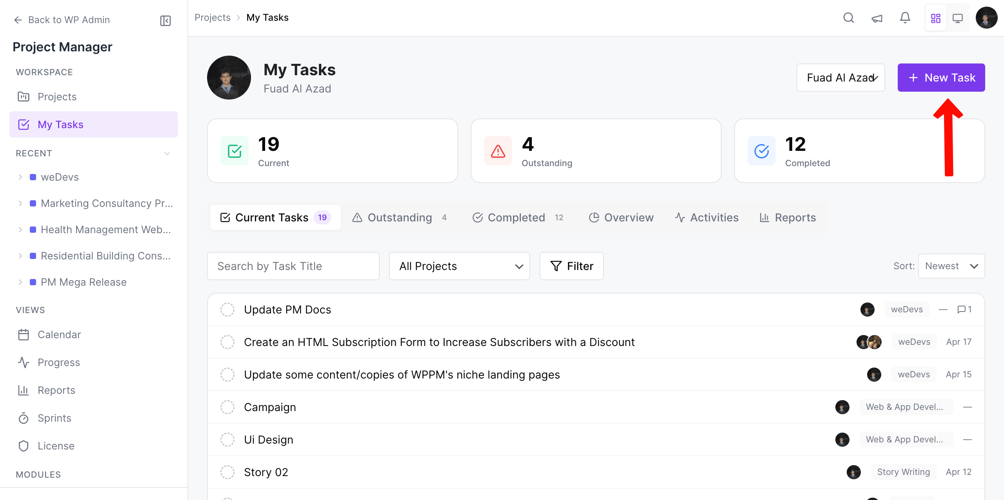The height and width of the screenshot is (500, 1004).
Task: Expand the weDevs project tree item
Action: tap(20, 177)
